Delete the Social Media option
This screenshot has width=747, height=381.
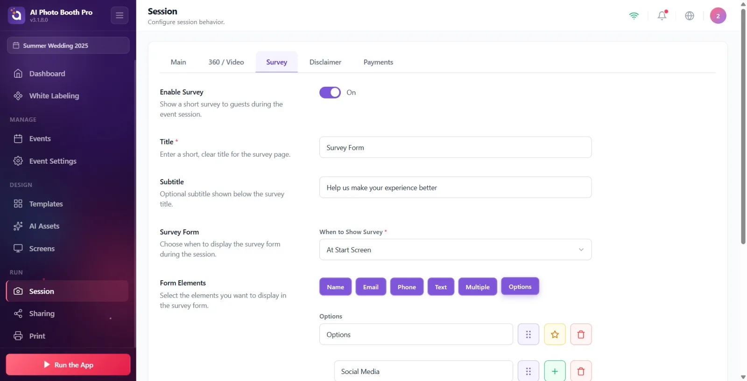click(x=581, y=371)
